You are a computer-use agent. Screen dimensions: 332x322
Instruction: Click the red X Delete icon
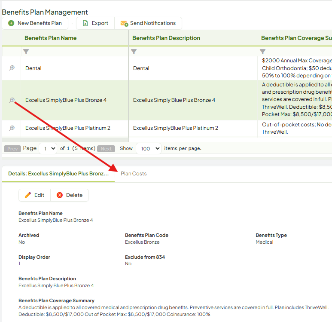[60, 195]
